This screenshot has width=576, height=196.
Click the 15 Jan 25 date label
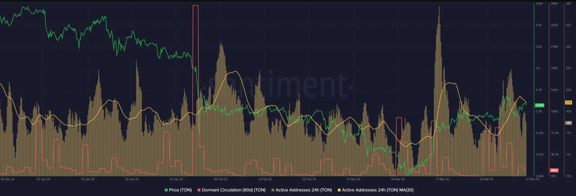tap(88, 179)
